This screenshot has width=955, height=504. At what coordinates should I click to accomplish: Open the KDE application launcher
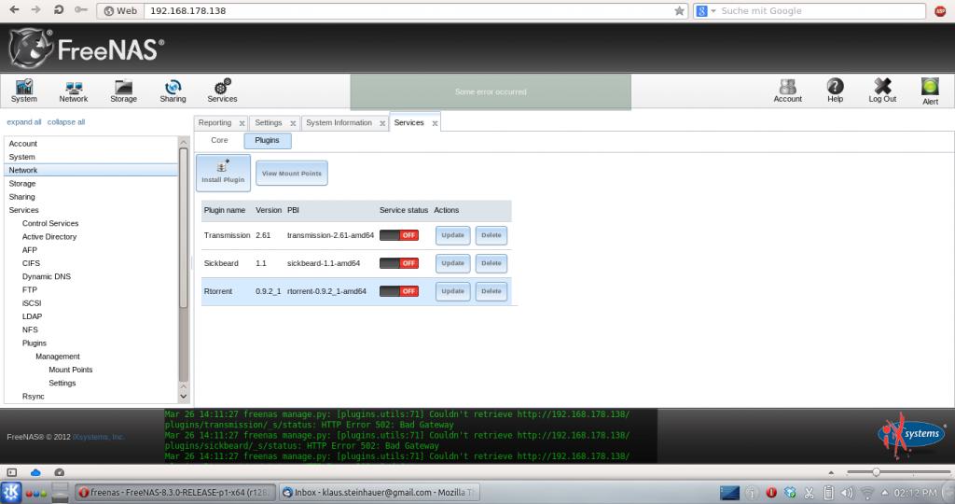coord(11,493)
